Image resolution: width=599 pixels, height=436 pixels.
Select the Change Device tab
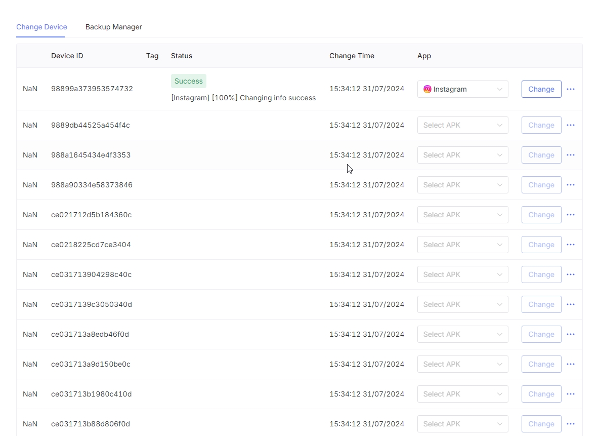41,27
